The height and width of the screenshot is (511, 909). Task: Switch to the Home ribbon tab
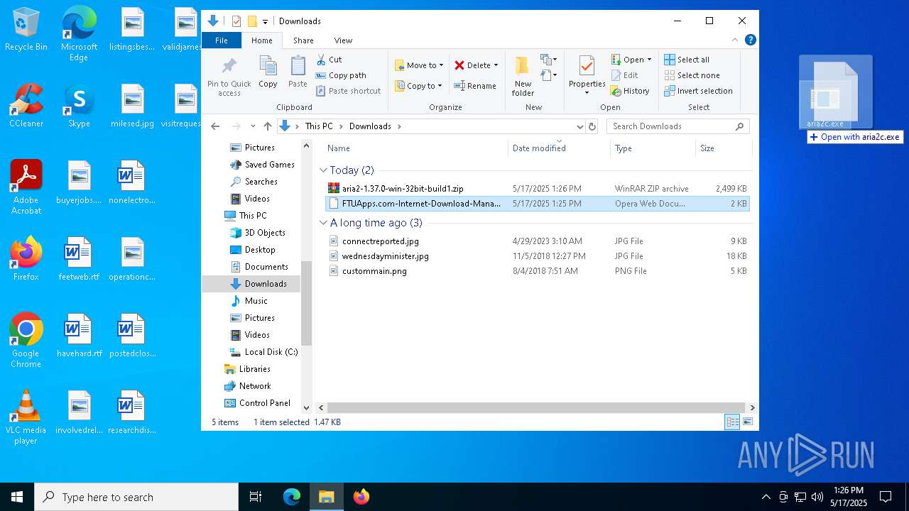tap(261, 40)
